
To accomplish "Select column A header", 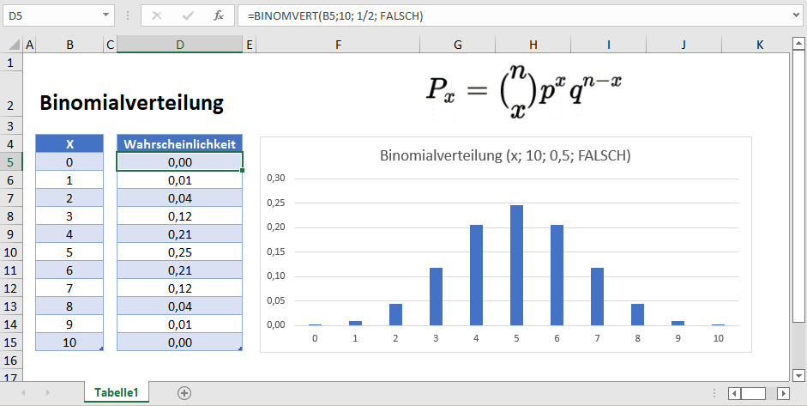I will pos(29,45).
